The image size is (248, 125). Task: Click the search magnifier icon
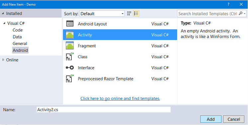241,14
